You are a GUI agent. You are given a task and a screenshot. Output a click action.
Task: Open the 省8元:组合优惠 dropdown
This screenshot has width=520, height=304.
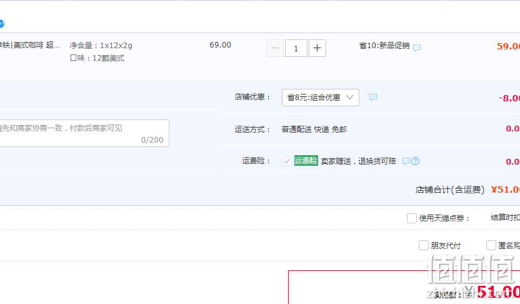coord(321,98)
